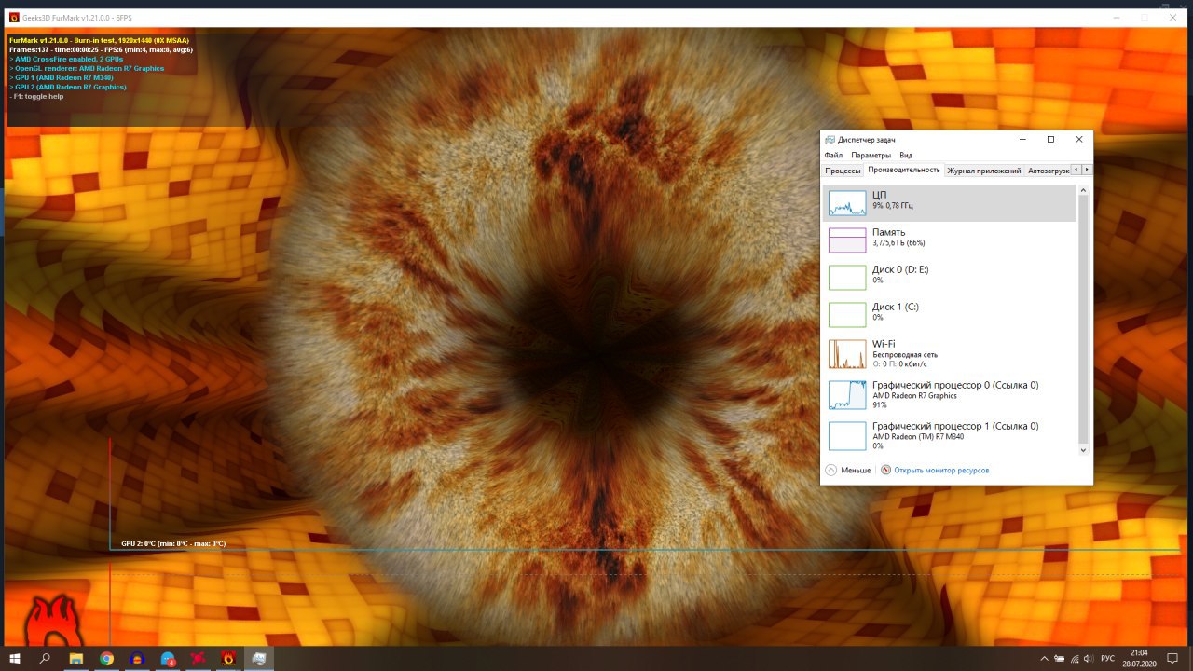Open the taskbar chat app with badge 4

click(x=168, y=658)
